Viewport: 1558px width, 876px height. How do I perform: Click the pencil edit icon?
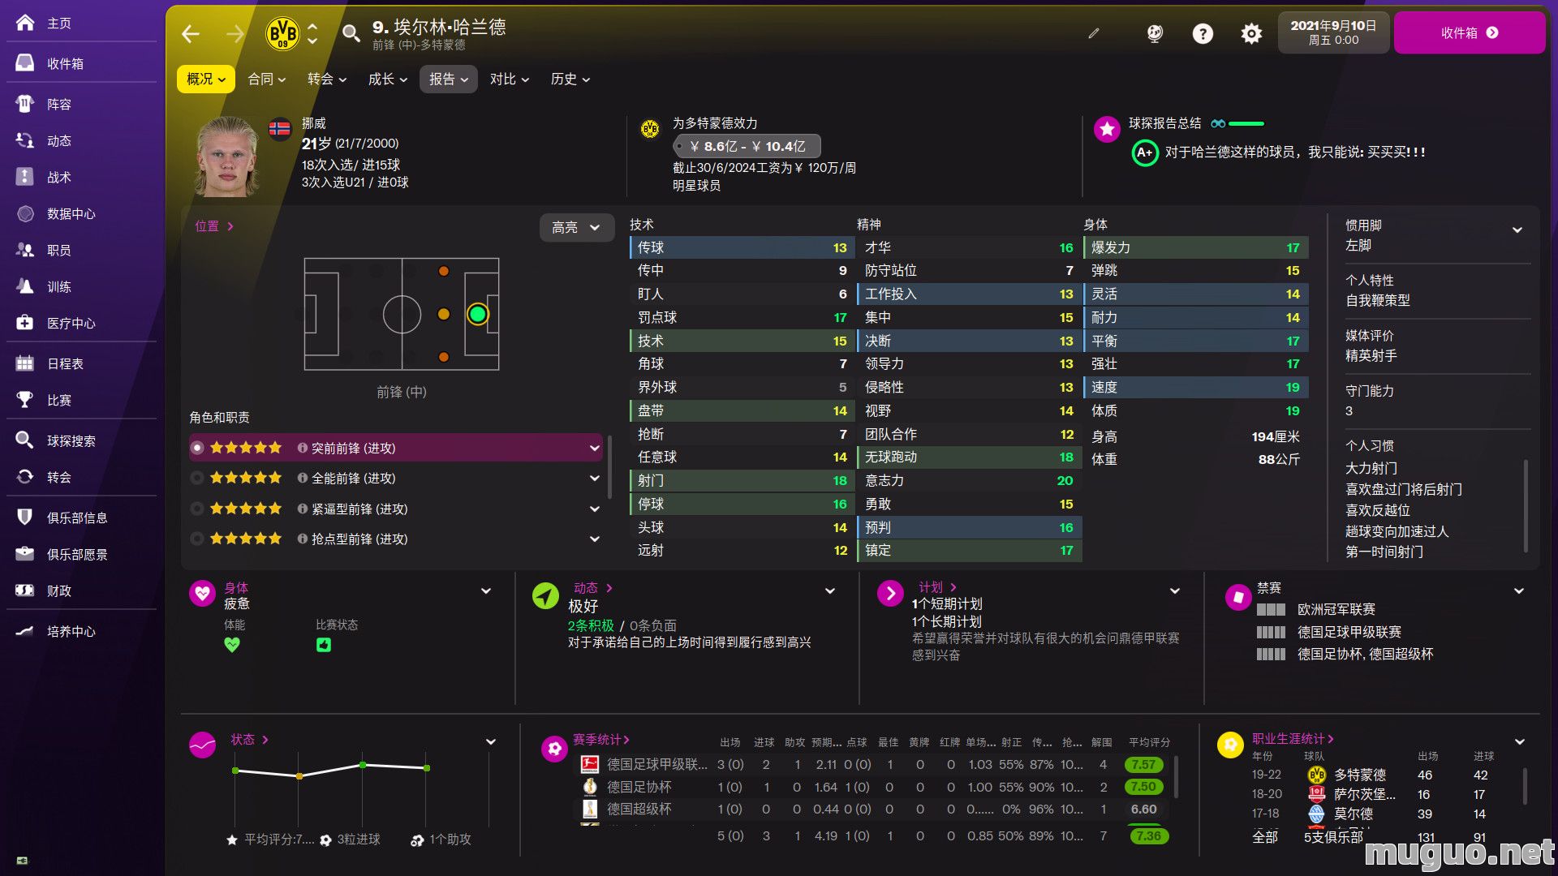click(1094, 33)
